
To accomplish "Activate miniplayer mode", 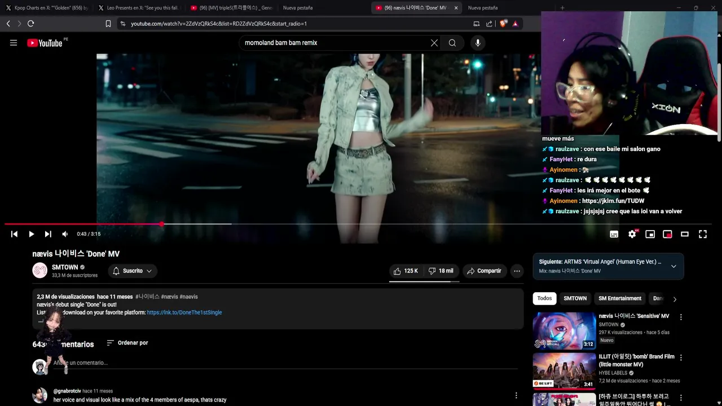I will click(650, 234).
